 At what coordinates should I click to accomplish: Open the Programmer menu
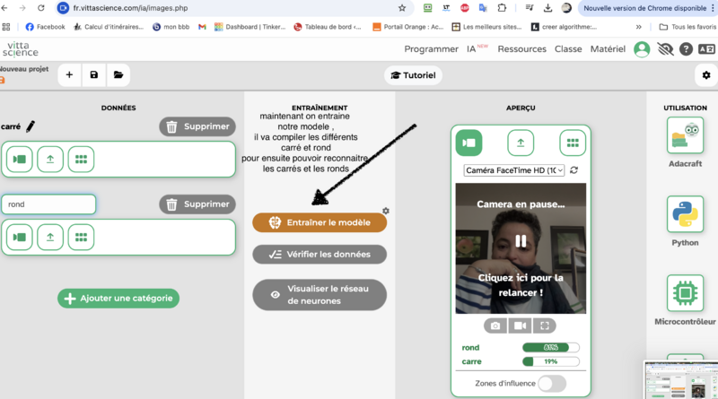click(x=431, y=49)
